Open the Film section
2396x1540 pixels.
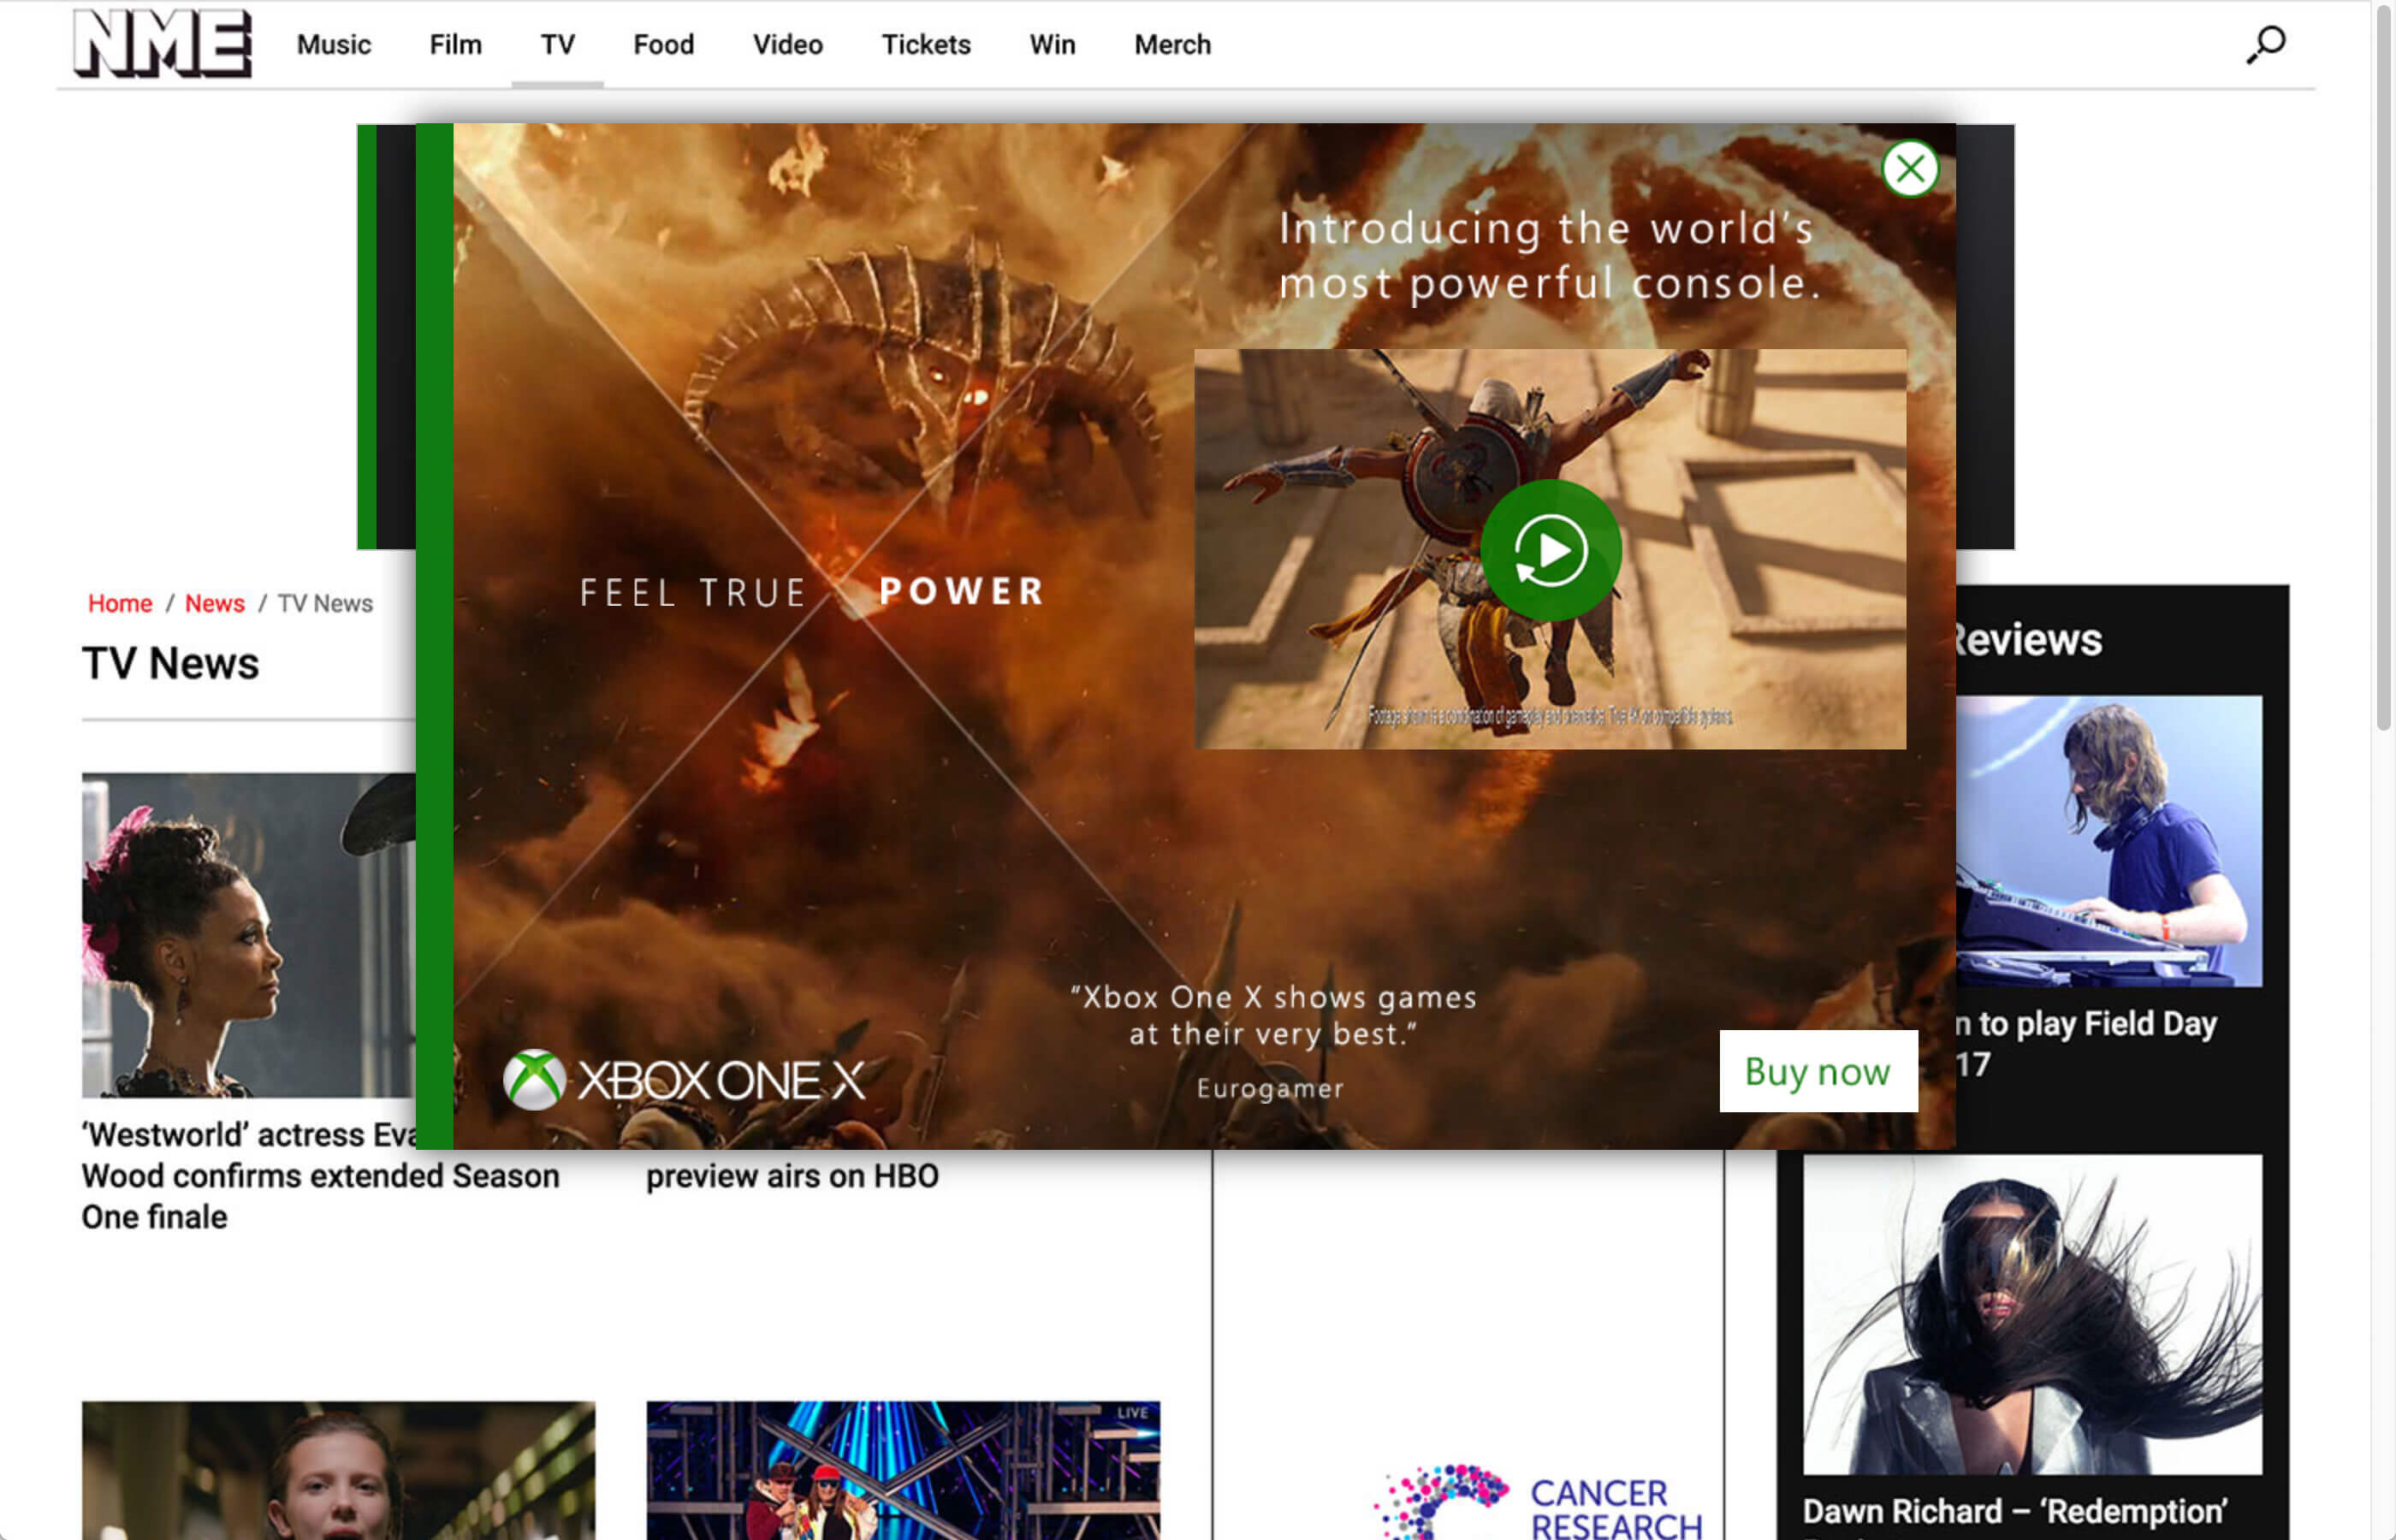coord(455,45)
